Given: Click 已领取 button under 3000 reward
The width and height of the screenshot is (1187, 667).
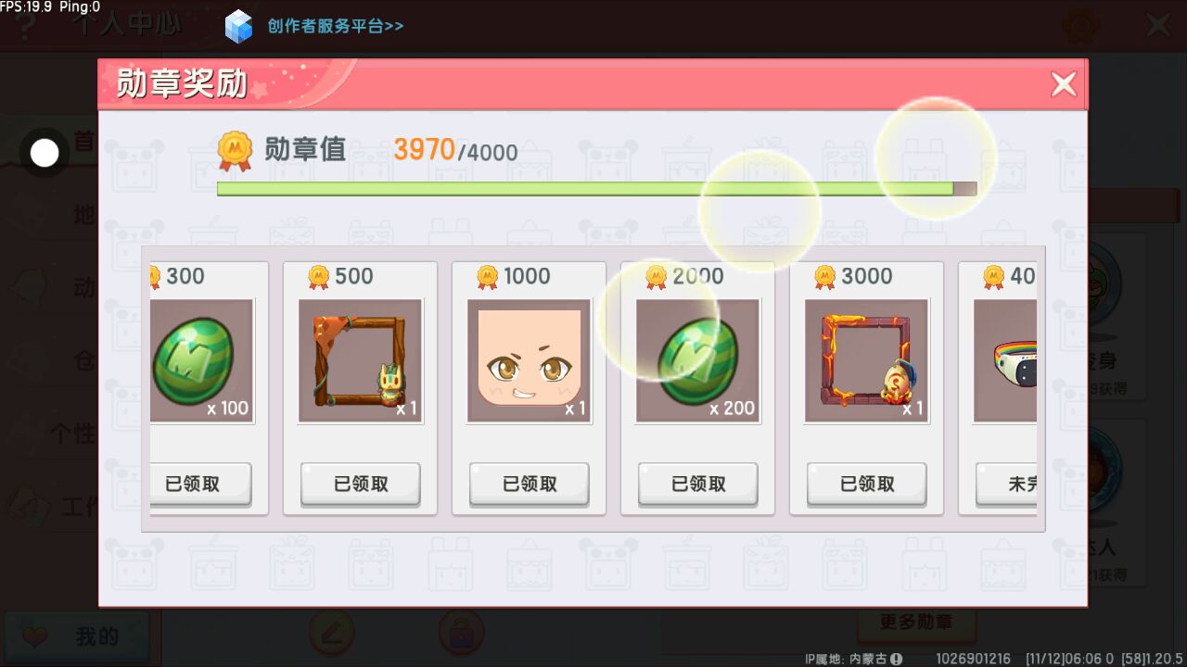Looking at the screenshot, I should coord(867,484).
